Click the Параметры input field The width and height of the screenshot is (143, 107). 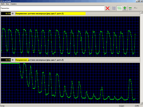pos(52,8)
